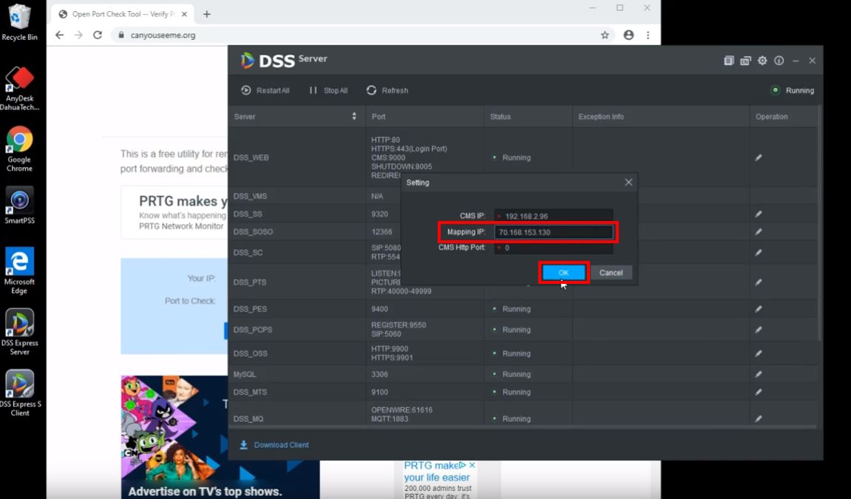Reload the page in the Chrome browser
This screenshot has height=499, width=851.
(98, 35)
